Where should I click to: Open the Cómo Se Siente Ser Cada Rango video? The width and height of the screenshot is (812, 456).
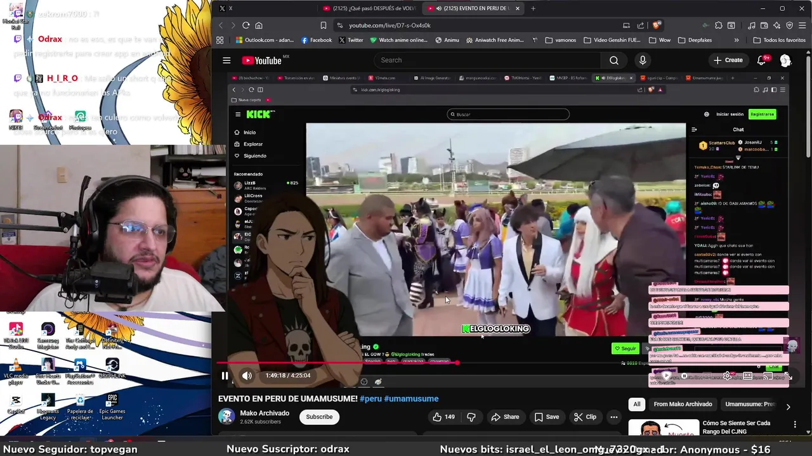[x=736, y=427]
